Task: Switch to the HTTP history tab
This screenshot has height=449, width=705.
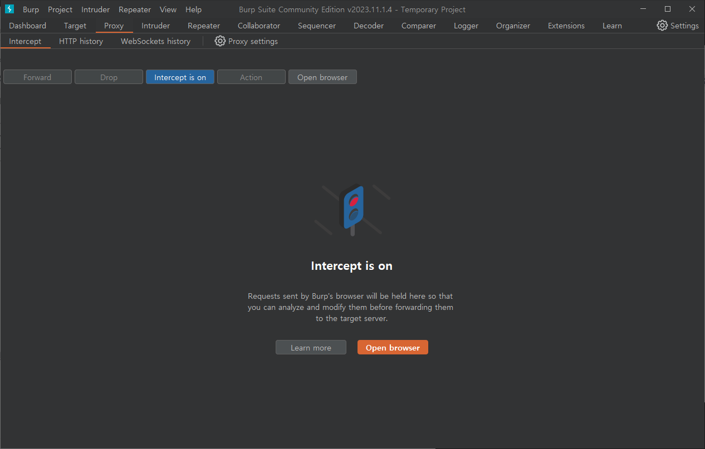Action: pos(81,41)
